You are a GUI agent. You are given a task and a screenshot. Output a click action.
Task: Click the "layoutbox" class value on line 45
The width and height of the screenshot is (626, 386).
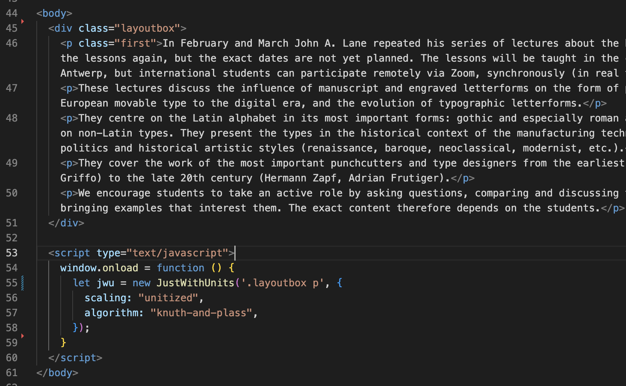pos(148,28)
